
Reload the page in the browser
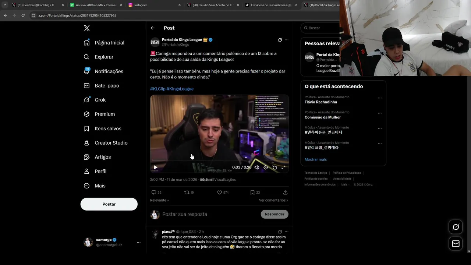23,15
